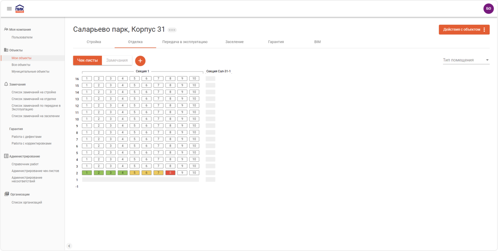The height and width of the screenshot is (251, 498).
Task: Open Список замечаний на отделке
Action: [33, 99]
